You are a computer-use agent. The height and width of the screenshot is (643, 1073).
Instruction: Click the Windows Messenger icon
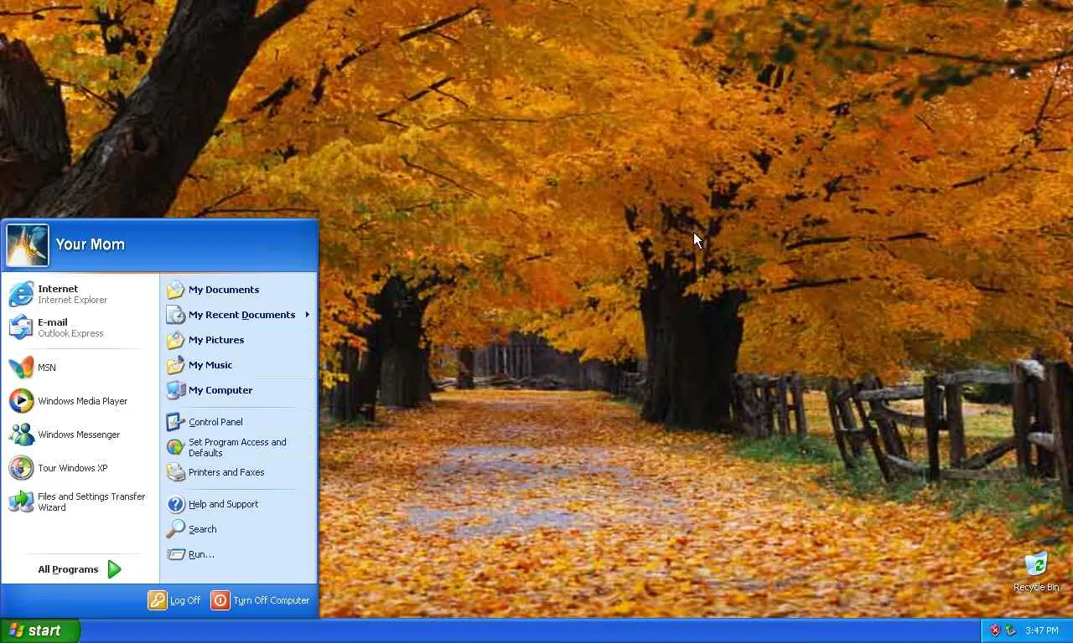[21, 435]
